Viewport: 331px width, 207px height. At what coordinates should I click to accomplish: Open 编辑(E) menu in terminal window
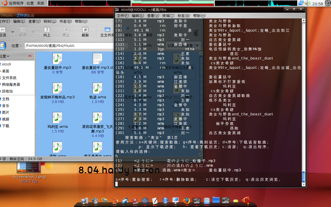pos(138,16)
